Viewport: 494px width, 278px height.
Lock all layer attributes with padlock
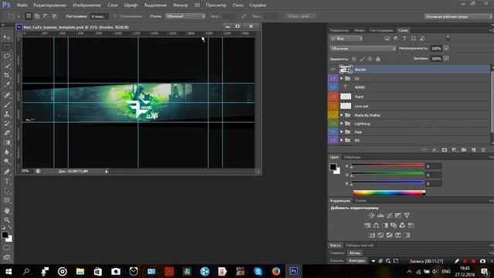click(x=378, y=59)
